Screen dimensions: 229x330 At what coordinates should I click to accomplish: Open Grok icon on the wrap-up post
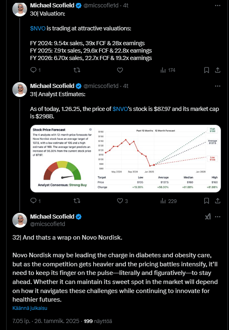coord(208,217)
